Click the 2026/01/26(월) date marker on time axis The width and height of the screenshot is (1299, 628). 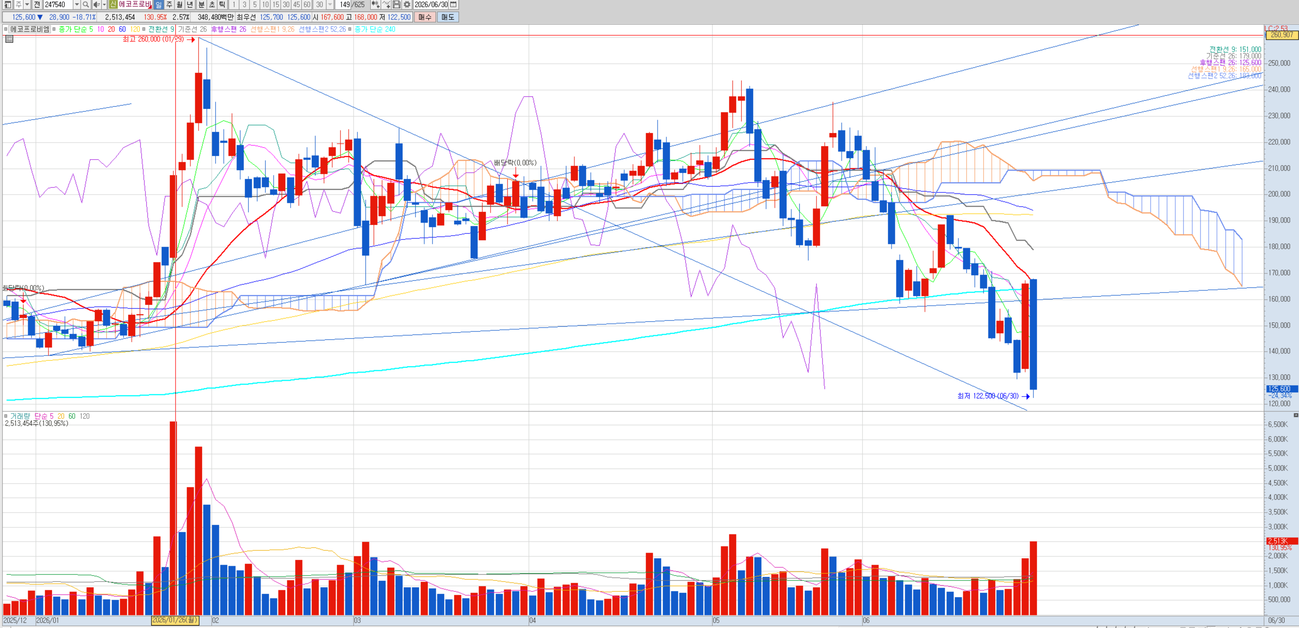[x=175, y=620]
